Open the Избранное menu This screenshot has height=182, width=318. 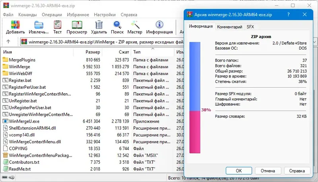(78, 15)
